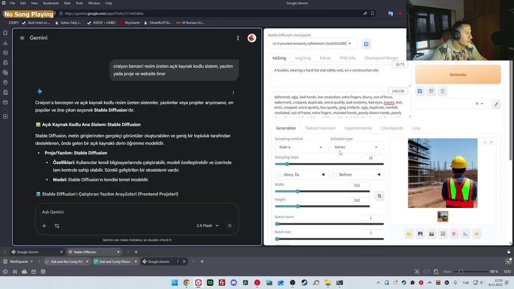
Task: Open the Lora tab
Action: 416,128
